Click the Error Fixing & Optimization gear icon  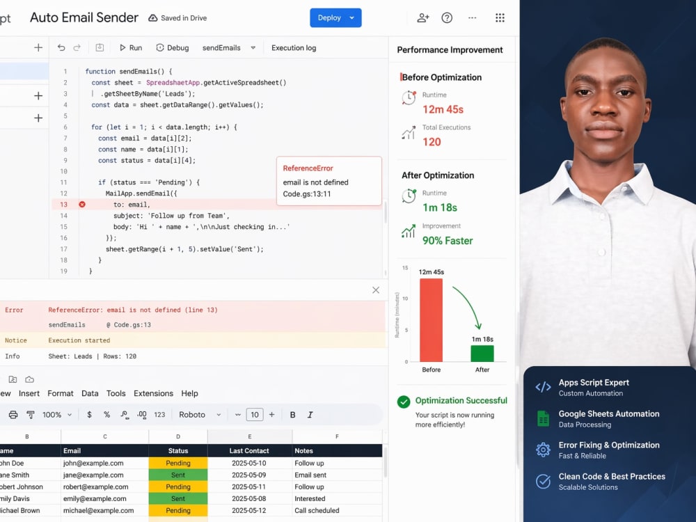pyautogui.click(x=543, y=450)
